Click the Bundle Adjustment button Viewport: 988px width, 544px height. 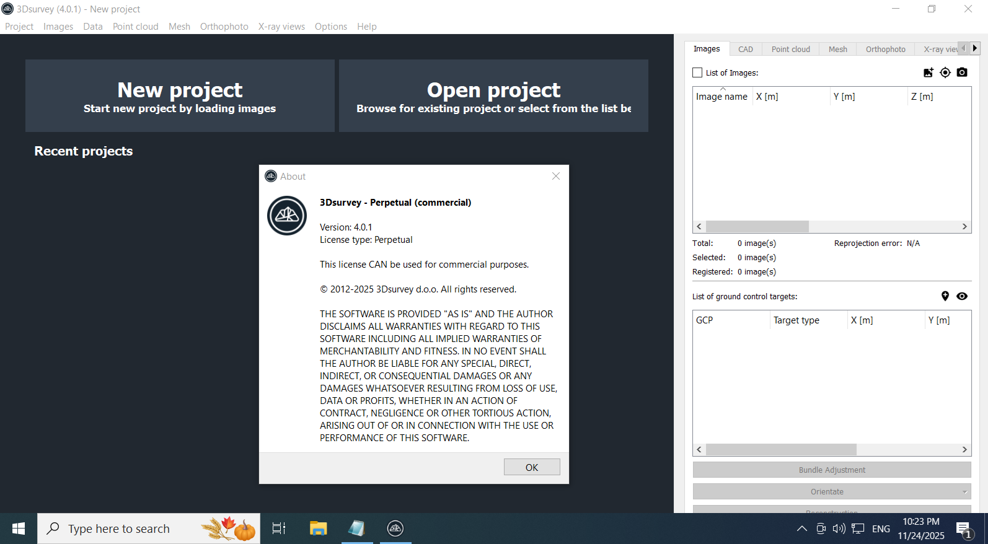pos(832,470)
